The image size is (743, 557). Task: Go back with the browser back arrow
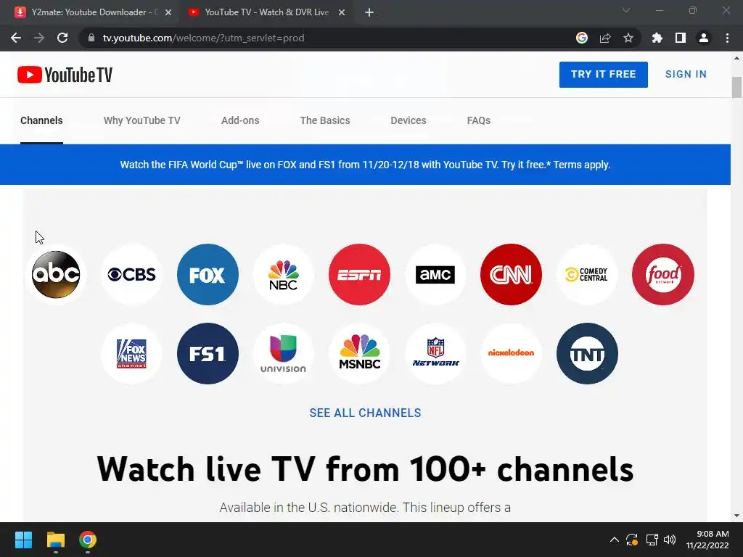click(x=16, y=38)
